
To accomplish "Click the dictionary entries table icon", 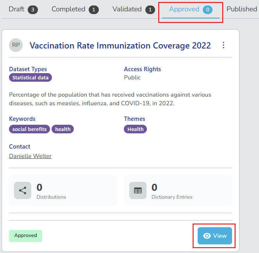I will point(138,190).
